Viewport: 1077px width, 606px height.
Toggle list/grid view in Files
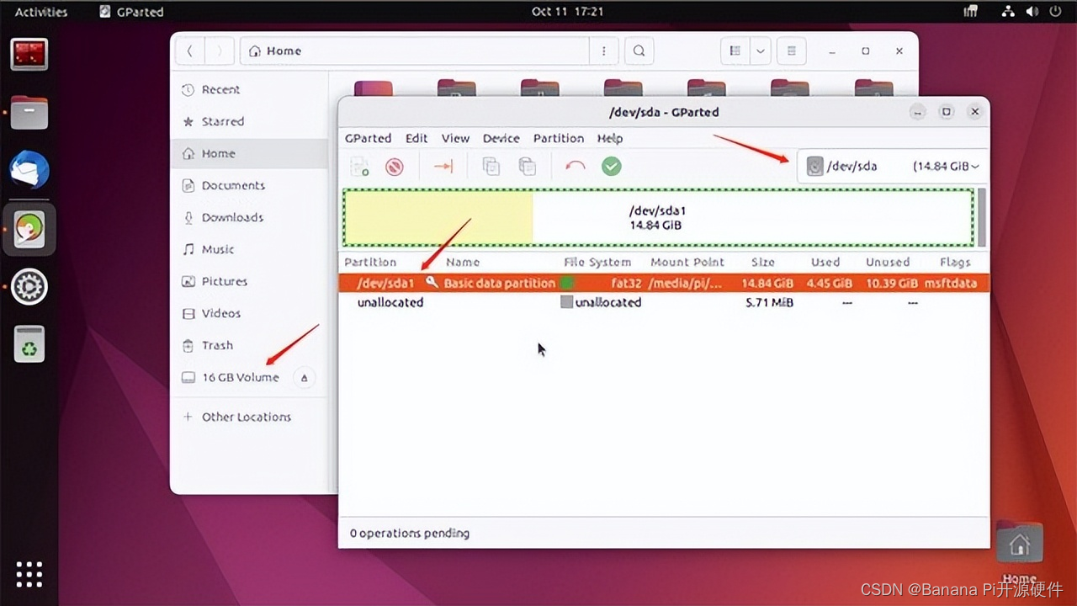pyautogui.click(x=735, y=50)
